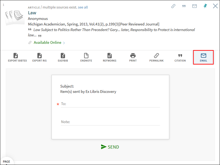Open the Citation action in toolbar
Image resolution: width=220 pixels, height=165 pixels.
coord(180,57)
